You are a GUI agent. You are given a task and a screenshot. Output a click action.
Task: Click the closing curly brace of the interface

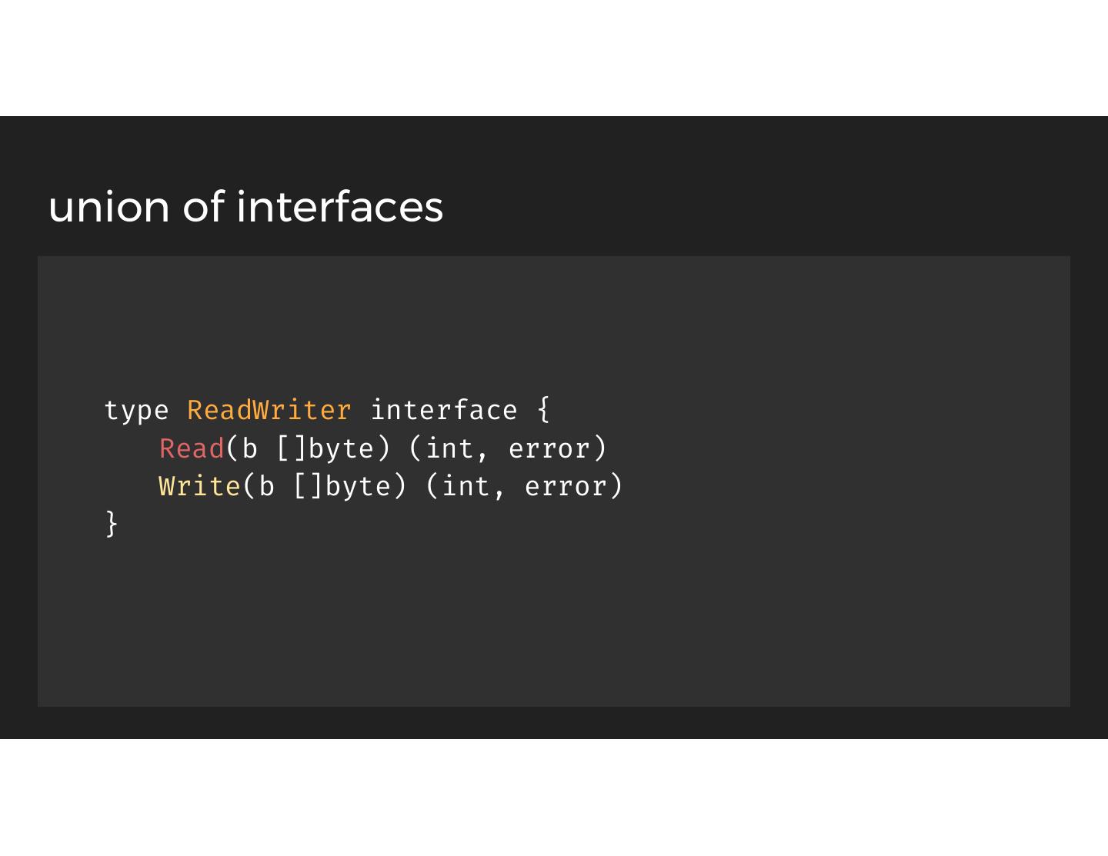coord(112,524)
